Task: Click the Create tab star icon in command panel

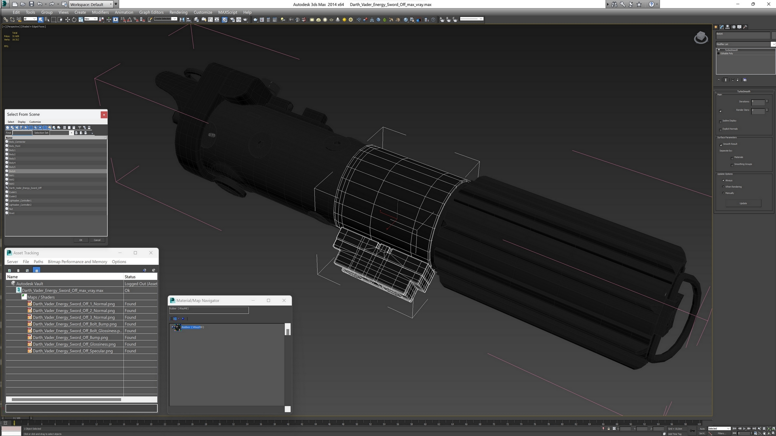Action: point(716,27)
